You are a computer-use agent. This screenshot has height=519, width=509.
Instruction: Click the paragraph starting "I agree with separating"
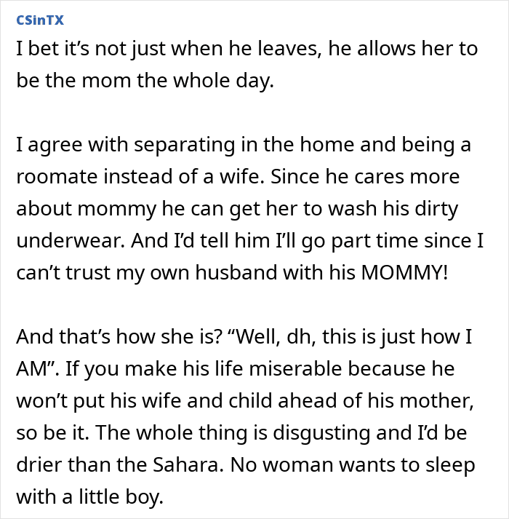pos(249,208)
